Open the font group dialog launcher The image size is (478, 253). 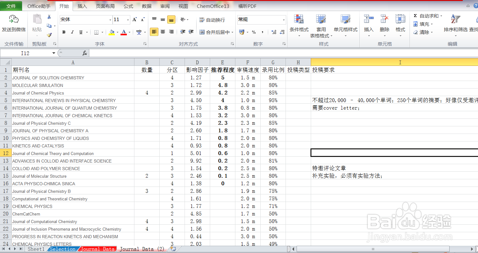pyautogui.click(x=145, y=44)
